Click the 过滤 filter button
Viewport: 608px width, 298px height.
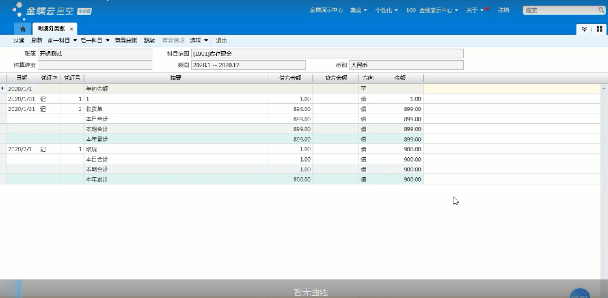click(19, 41)
